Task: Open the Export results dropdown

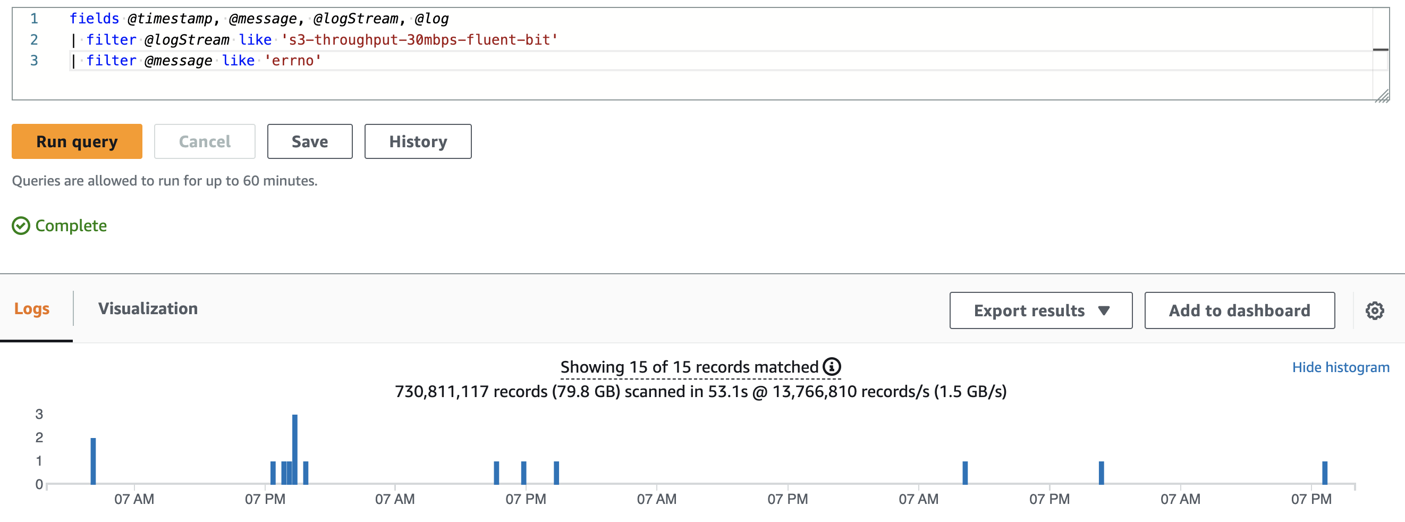Action: point(1040,310)
